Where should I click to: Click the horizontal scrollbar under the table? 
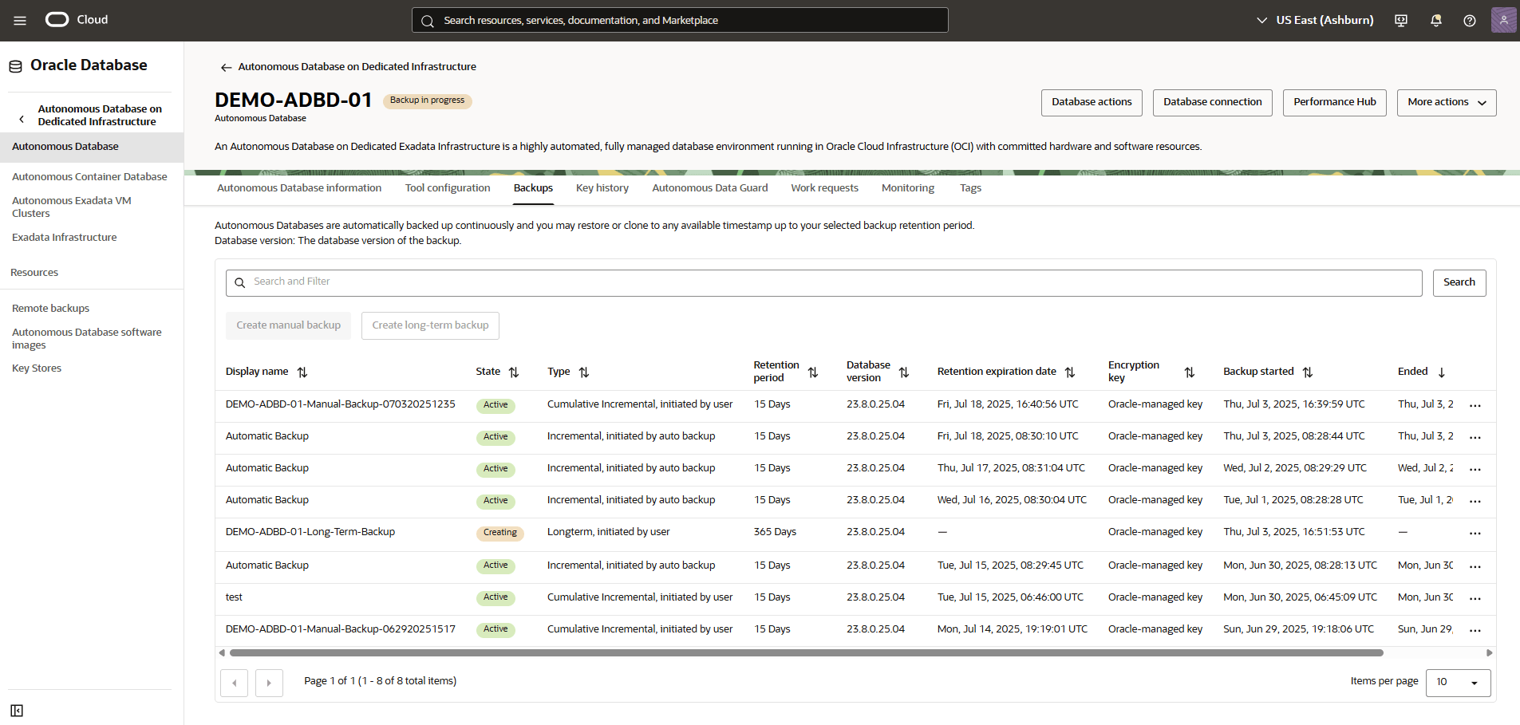click(x=806, y=652)
